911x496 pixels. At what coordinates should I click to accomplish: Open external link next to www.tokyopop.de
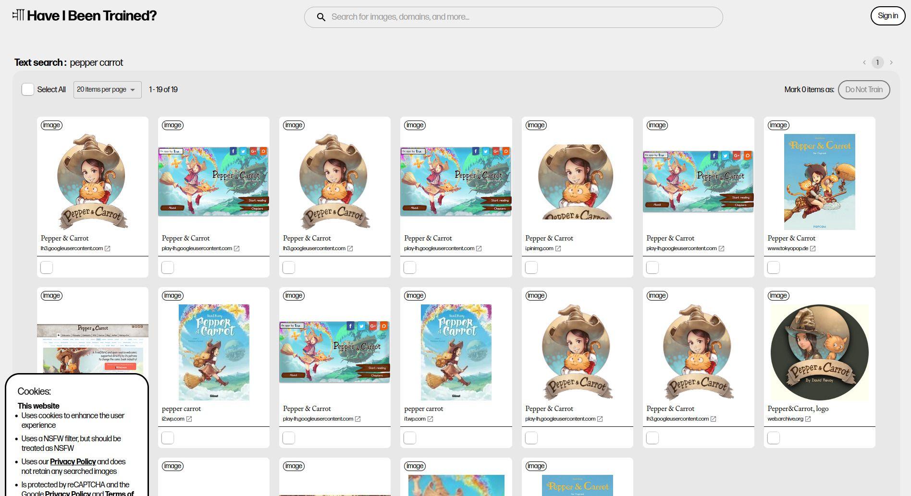coord(813,248)
